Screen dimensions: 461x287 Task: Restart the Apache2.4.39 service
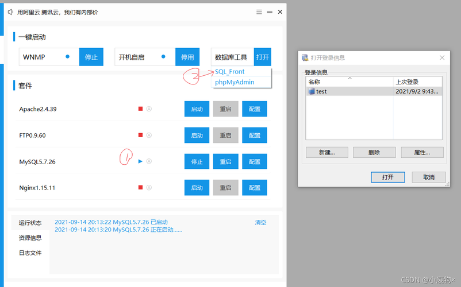(x=225, y=109)
